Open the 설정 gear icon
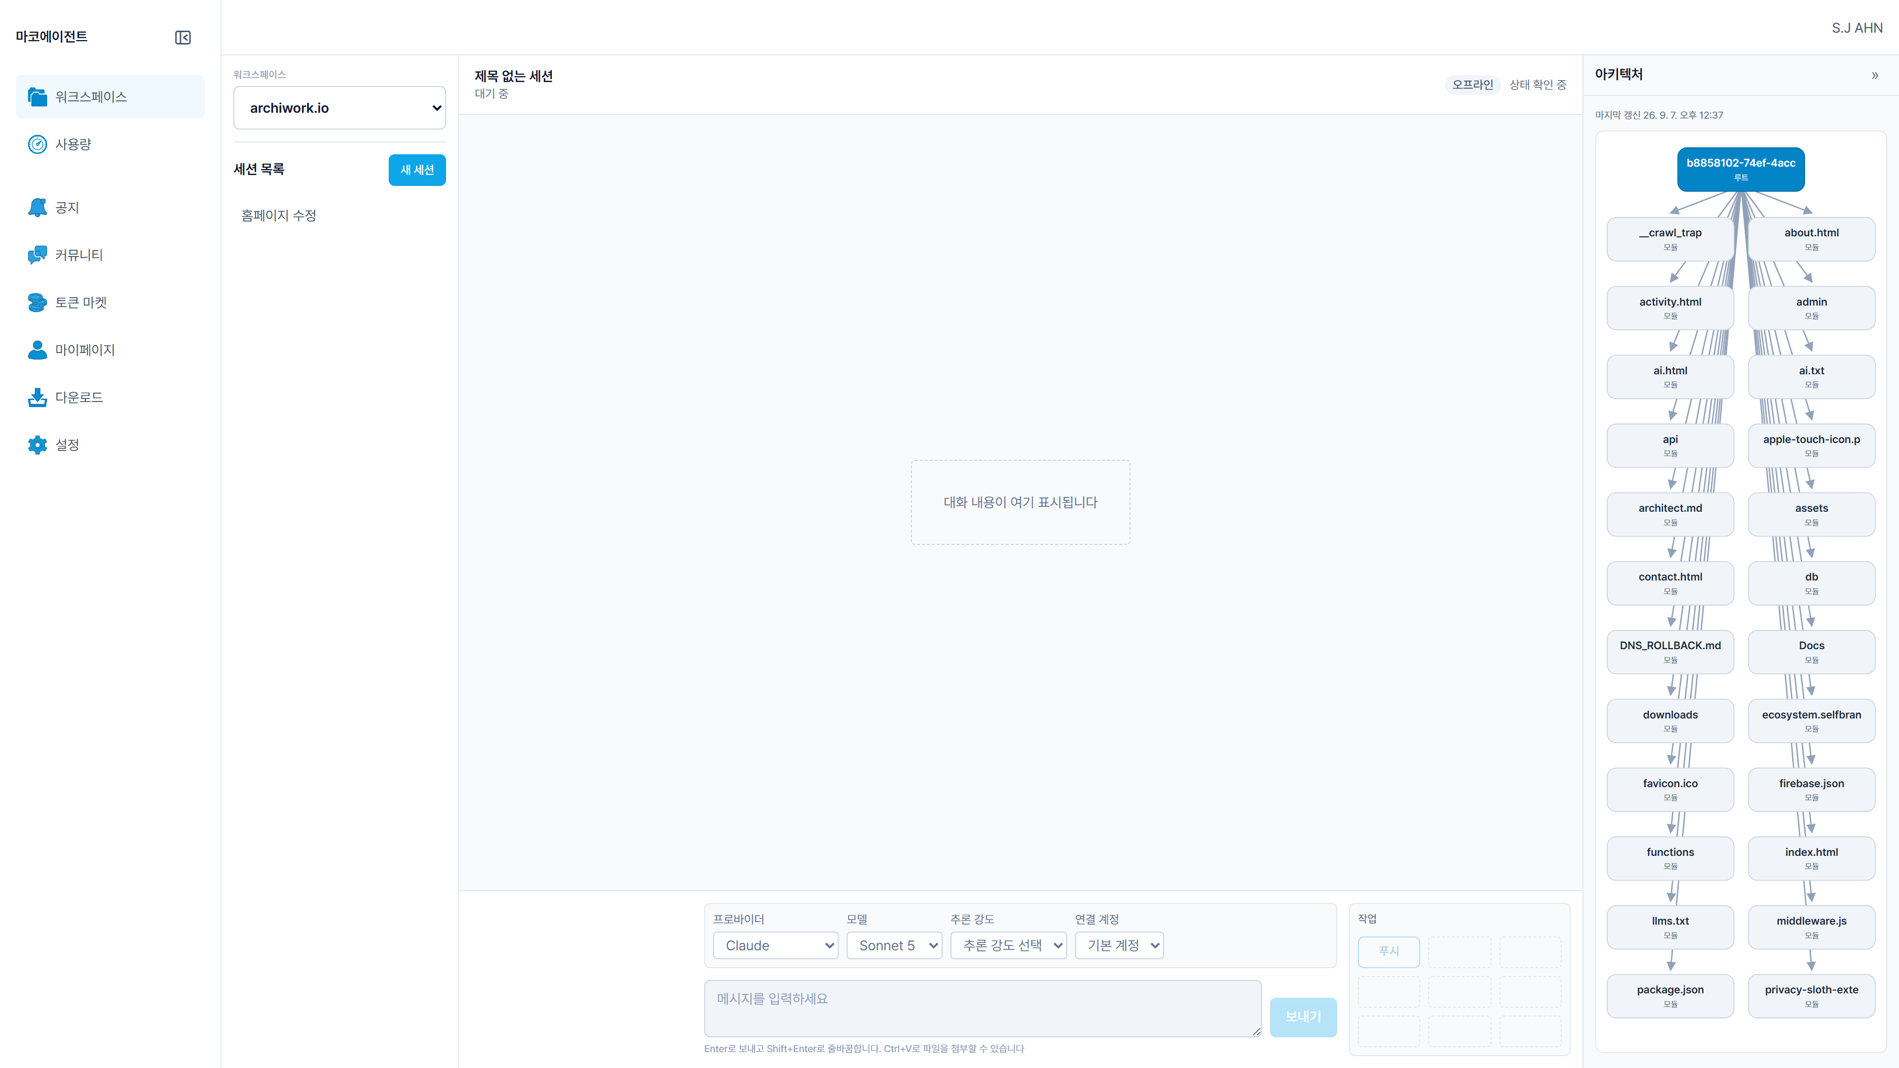1899x1068 pixels. pos(37,445)
